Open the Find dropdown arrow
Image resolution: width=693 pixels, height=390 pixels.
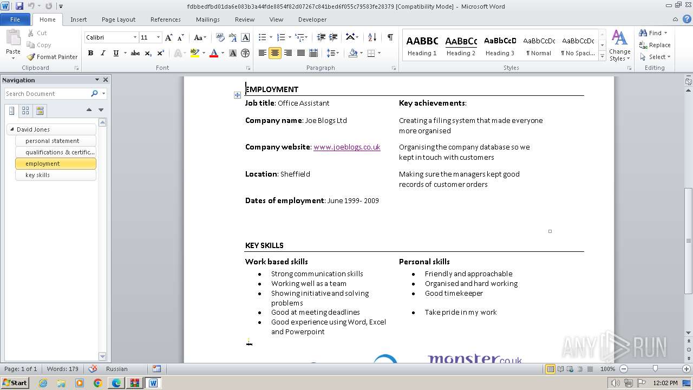[665, 33]
